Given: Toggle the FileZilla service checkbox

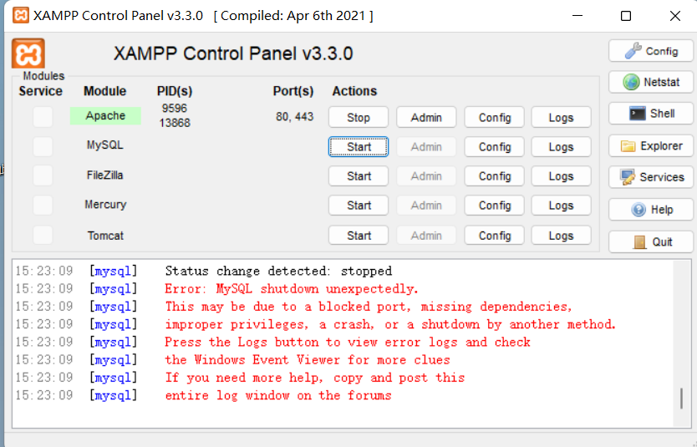Looking at the screenshot, I should 43,176.
